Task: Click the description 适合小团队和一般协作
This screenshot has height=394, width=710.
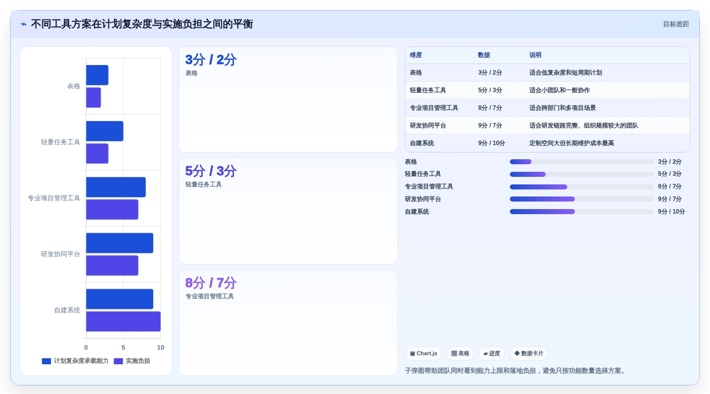Action: pos(560,90)
